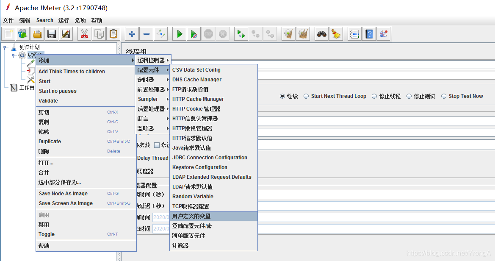The width and height of the screenshot is (495, 261).
Task: Choose HTTP Cookie 管理器 entry
Action: point(214,109)
